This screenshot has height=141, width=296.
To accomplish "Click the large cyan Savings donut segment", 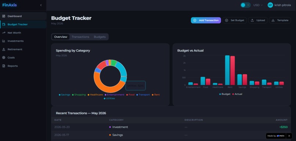I will (x=122, y=68).
